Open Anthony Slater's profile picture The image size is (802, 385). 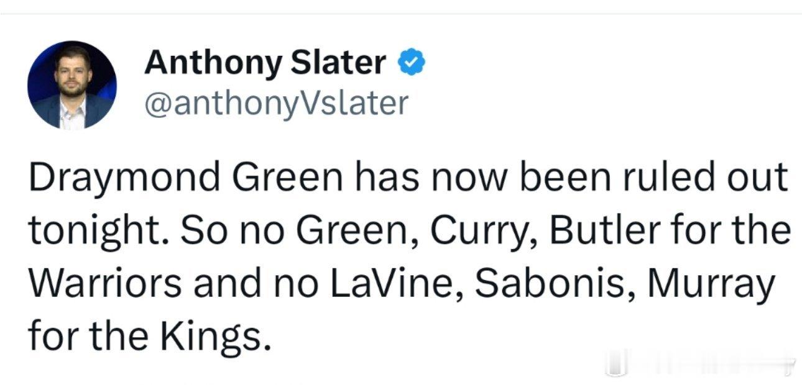coord(71,84)
